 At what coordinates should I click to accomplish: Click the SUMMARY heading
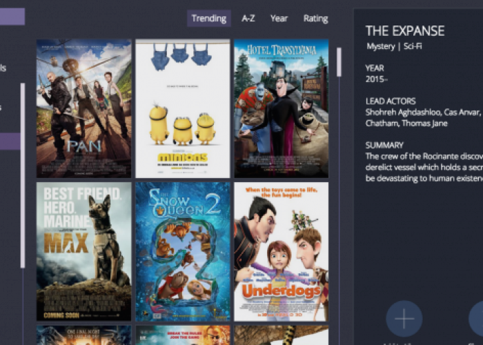click(384, 145)
